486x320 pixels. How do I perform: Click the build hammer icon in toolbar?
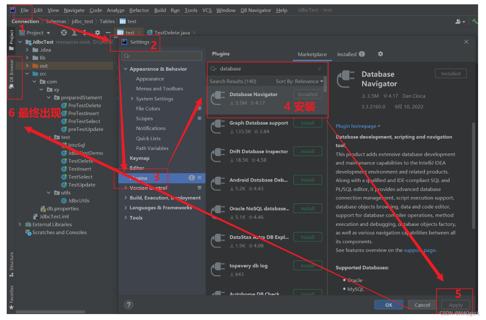click(x=475, y=21)
